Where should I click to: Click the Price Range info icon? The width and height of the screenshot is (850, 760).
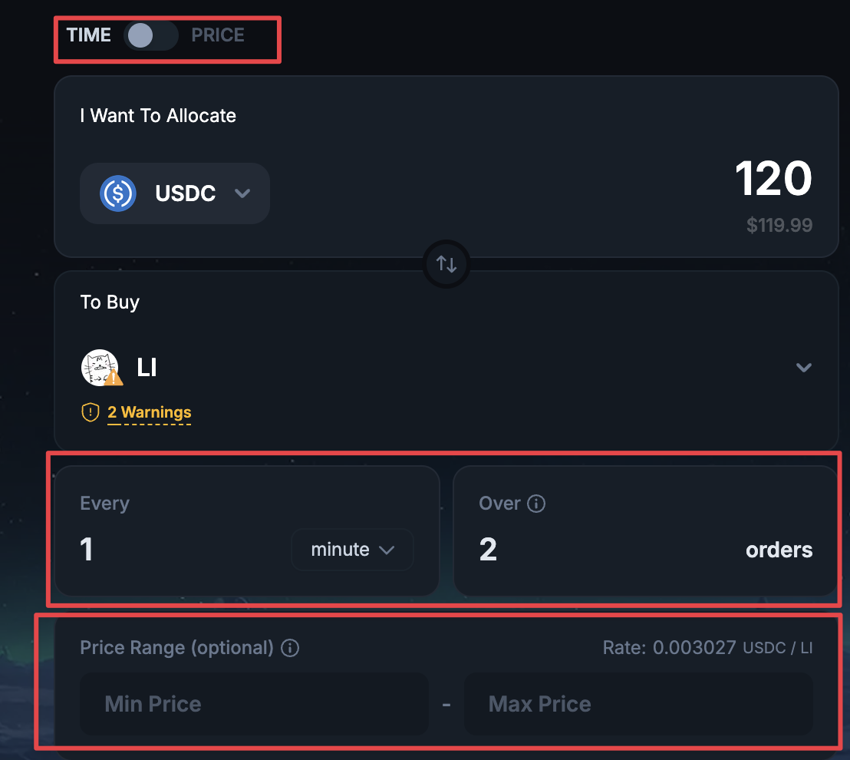pyautogui.click(x=290, y=648)
